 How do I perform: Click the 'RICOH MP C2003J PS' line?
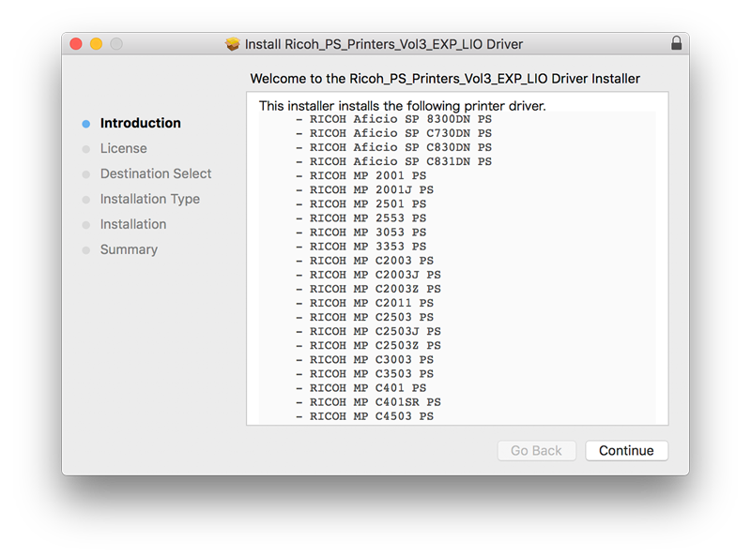(368, 275)
